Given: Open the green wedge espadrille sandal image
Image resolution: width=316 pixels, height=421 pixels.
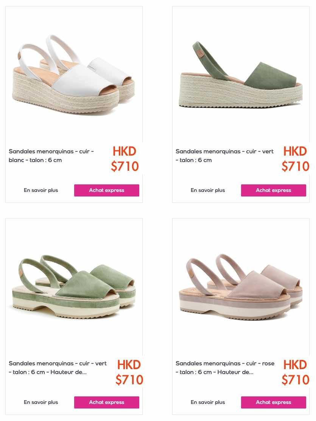Looking at the screenshot, I should (241, 74).
